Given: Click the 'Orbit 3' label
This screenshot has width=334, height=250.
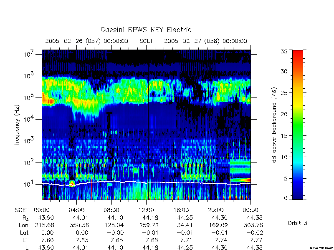Looking at the screenshot, I should [x=297, y=223].
